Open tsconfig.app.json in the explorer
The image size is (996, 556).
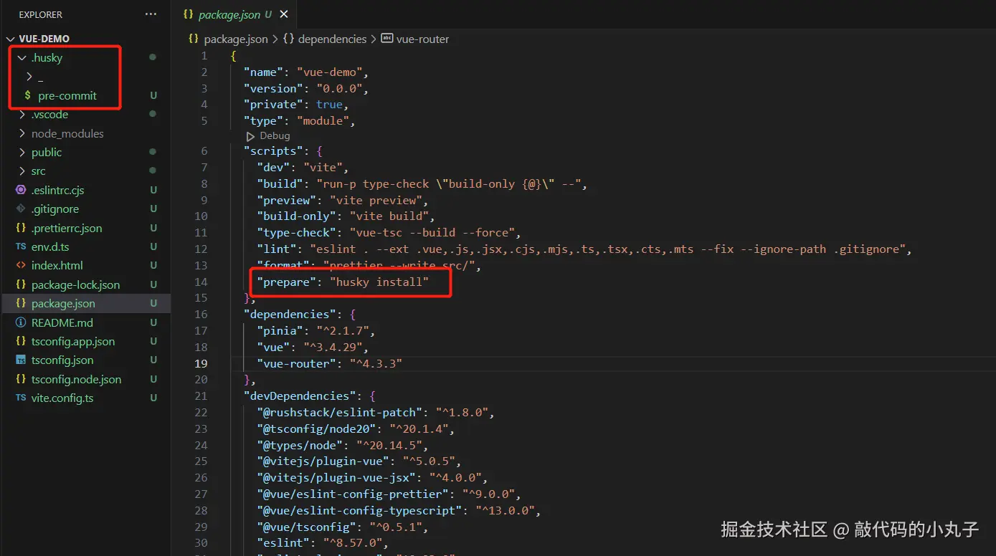pos(73,342)
